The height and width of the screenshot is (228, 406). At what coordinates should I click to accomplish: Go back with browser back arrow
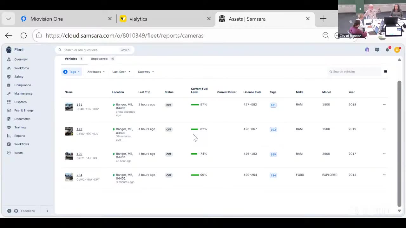(x=9, y=35)
